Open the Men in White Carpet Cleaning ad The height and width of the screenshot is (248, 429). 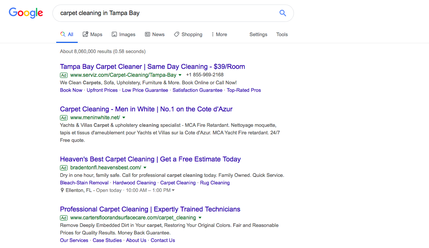(146, 109)
